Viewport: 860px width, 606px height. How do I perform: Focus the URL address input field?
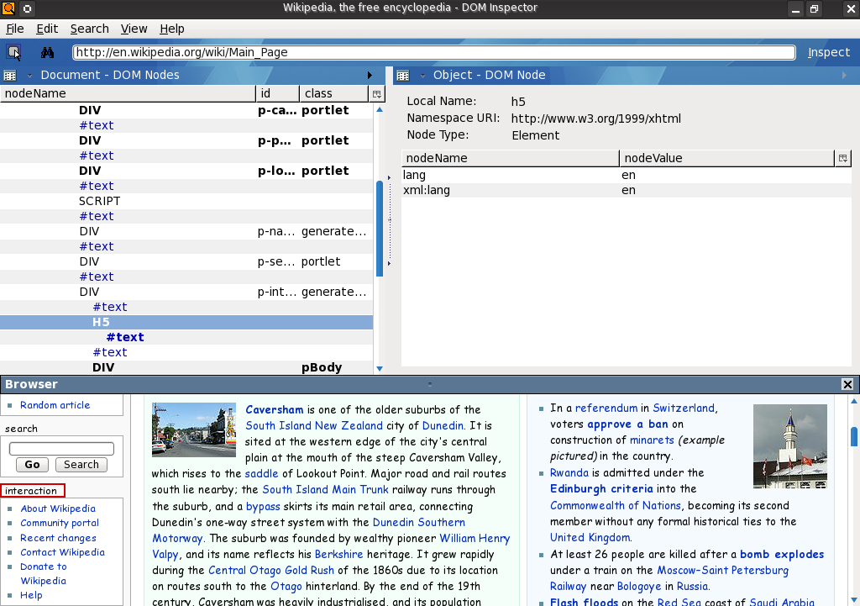click(434, 52)
